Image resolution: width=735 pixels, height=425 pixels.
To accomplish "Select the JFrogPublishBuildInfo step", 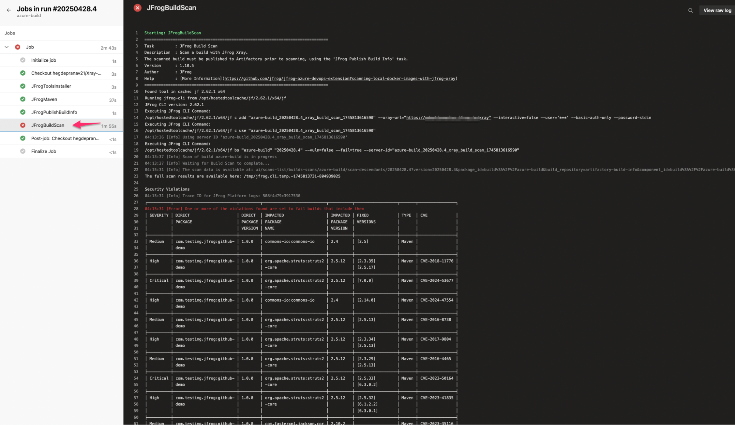I will (x=54, y=112).
